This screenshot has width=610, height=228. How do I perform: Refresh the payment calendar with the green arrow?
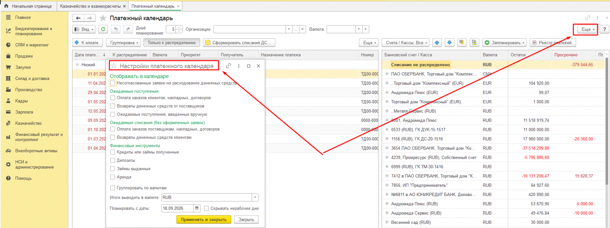(x=103, y=29)
